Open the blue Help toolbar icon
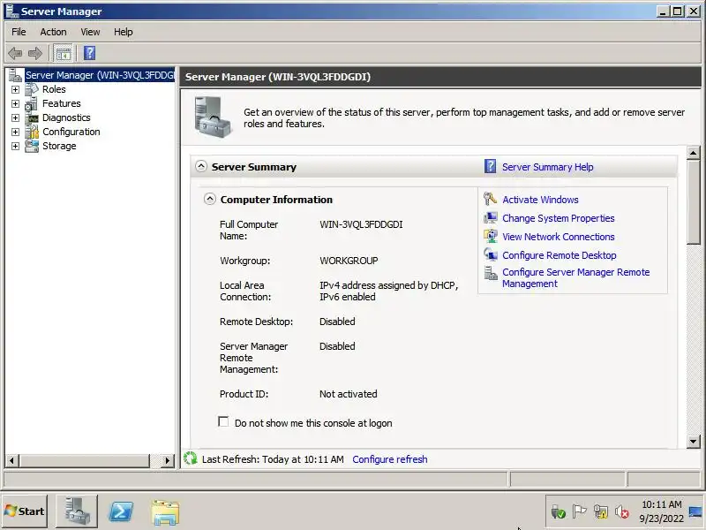 [90, 53]
